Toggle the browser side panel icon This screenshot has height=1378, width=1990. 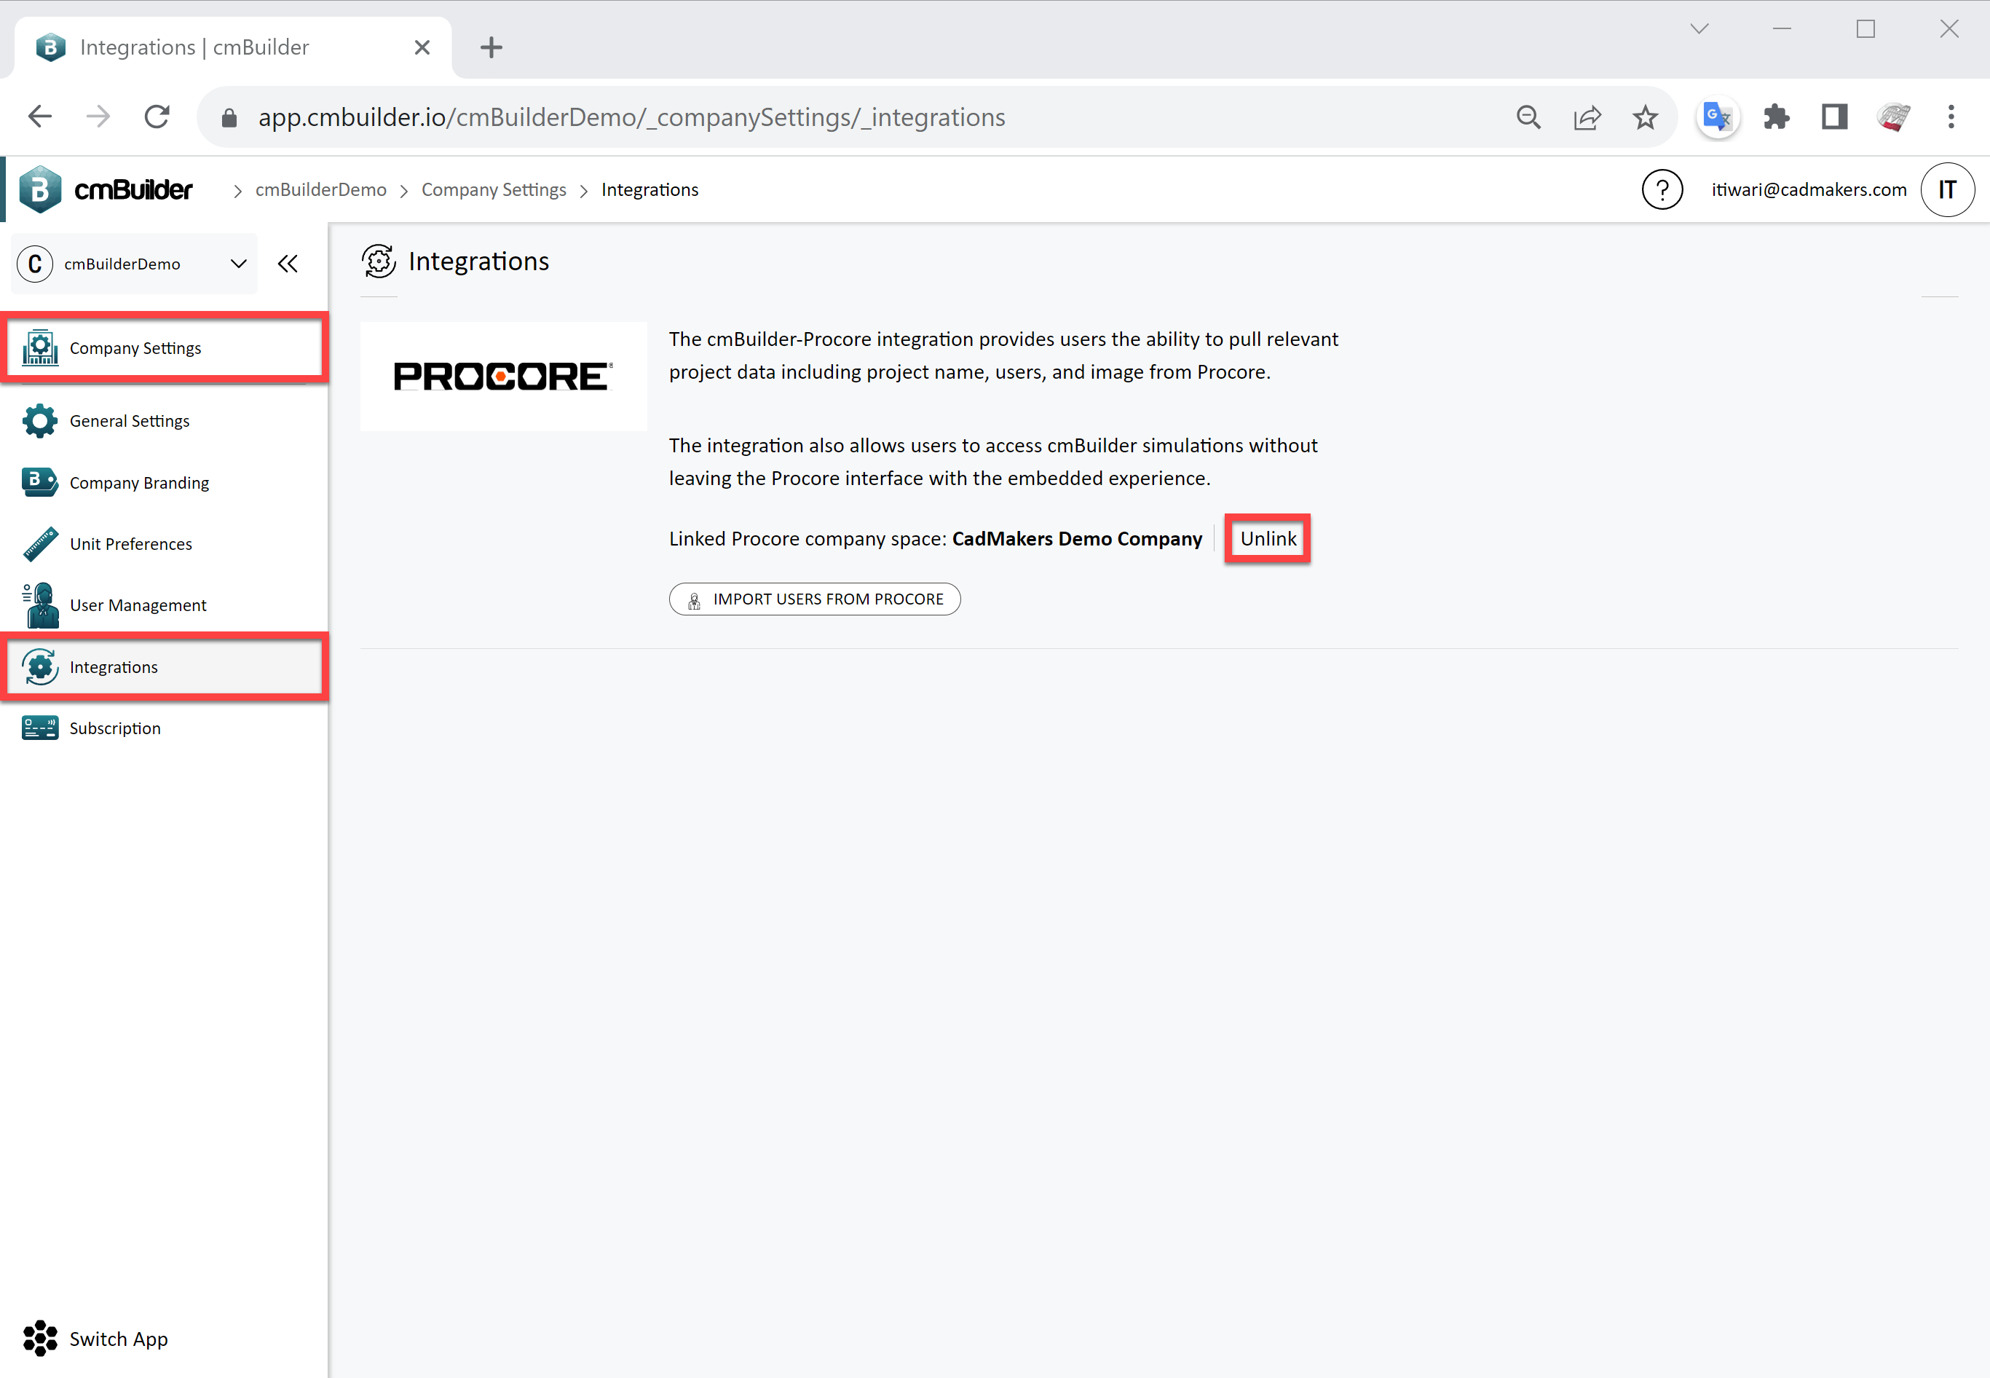(x=1835, y=117)
